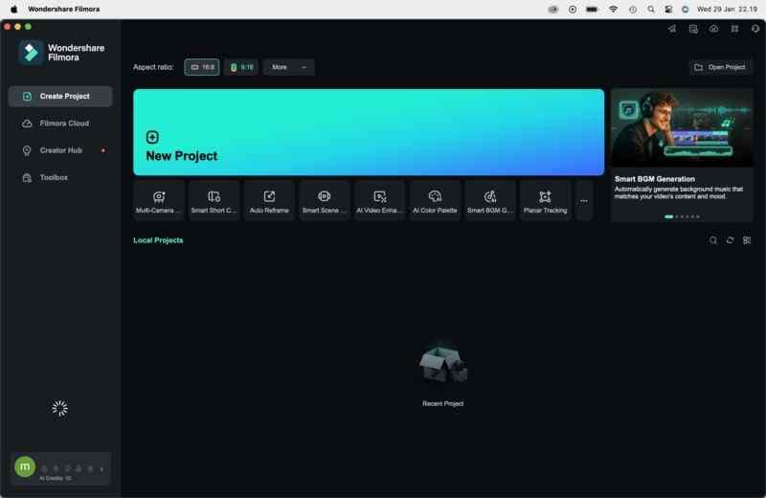Open Spotlight search in menu bar
This screenshot has height=498, width=766.
[x=651, y=9]
